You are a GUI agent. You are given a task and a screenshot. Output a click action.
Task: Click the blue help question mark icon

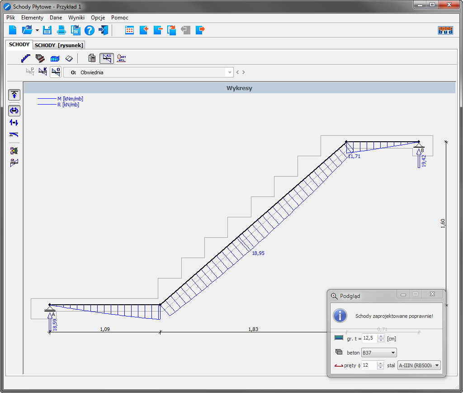(x=89, y=30)
